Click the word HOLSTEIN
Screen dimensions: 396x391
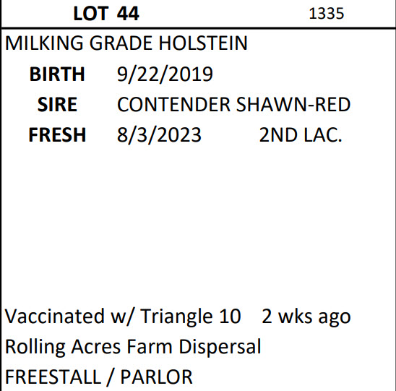click(x=203, y=43)
